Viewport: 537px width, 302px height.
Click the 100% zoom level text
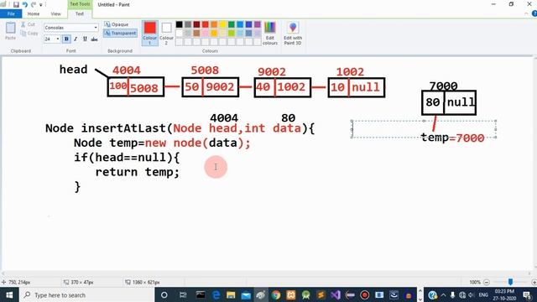475,282
